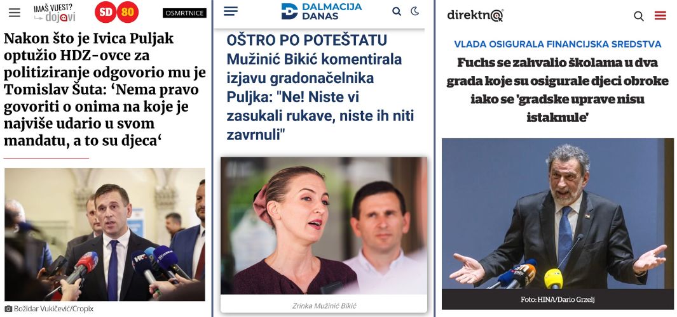Viewport: 677px width, 317px height.
Task: Click the red 80 anniversary badge
Action: [127, 13]
